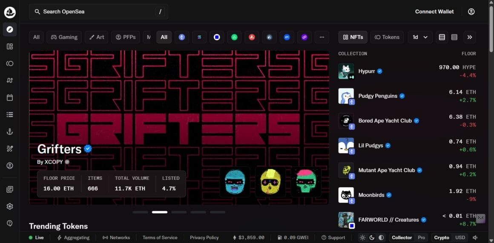Show more chains with the ellipsis button
494x243 pixels.
pos(322,37)
